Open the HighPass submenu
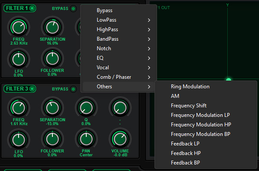The height and width of the screenshot is (171, 259). point(118,29)
